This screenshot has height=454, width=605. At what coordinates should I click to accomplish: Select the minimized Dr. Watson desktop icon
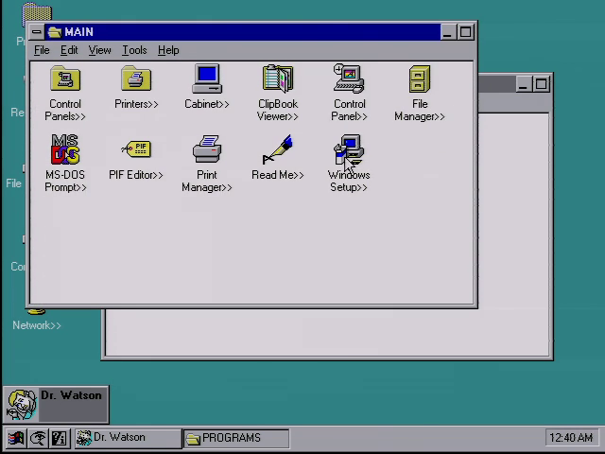56,405
